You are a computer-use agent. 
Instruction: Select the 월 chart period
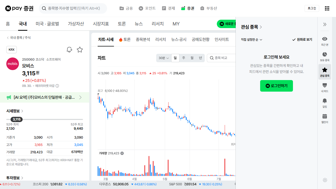pyautogui.click(x=192, y=58)
